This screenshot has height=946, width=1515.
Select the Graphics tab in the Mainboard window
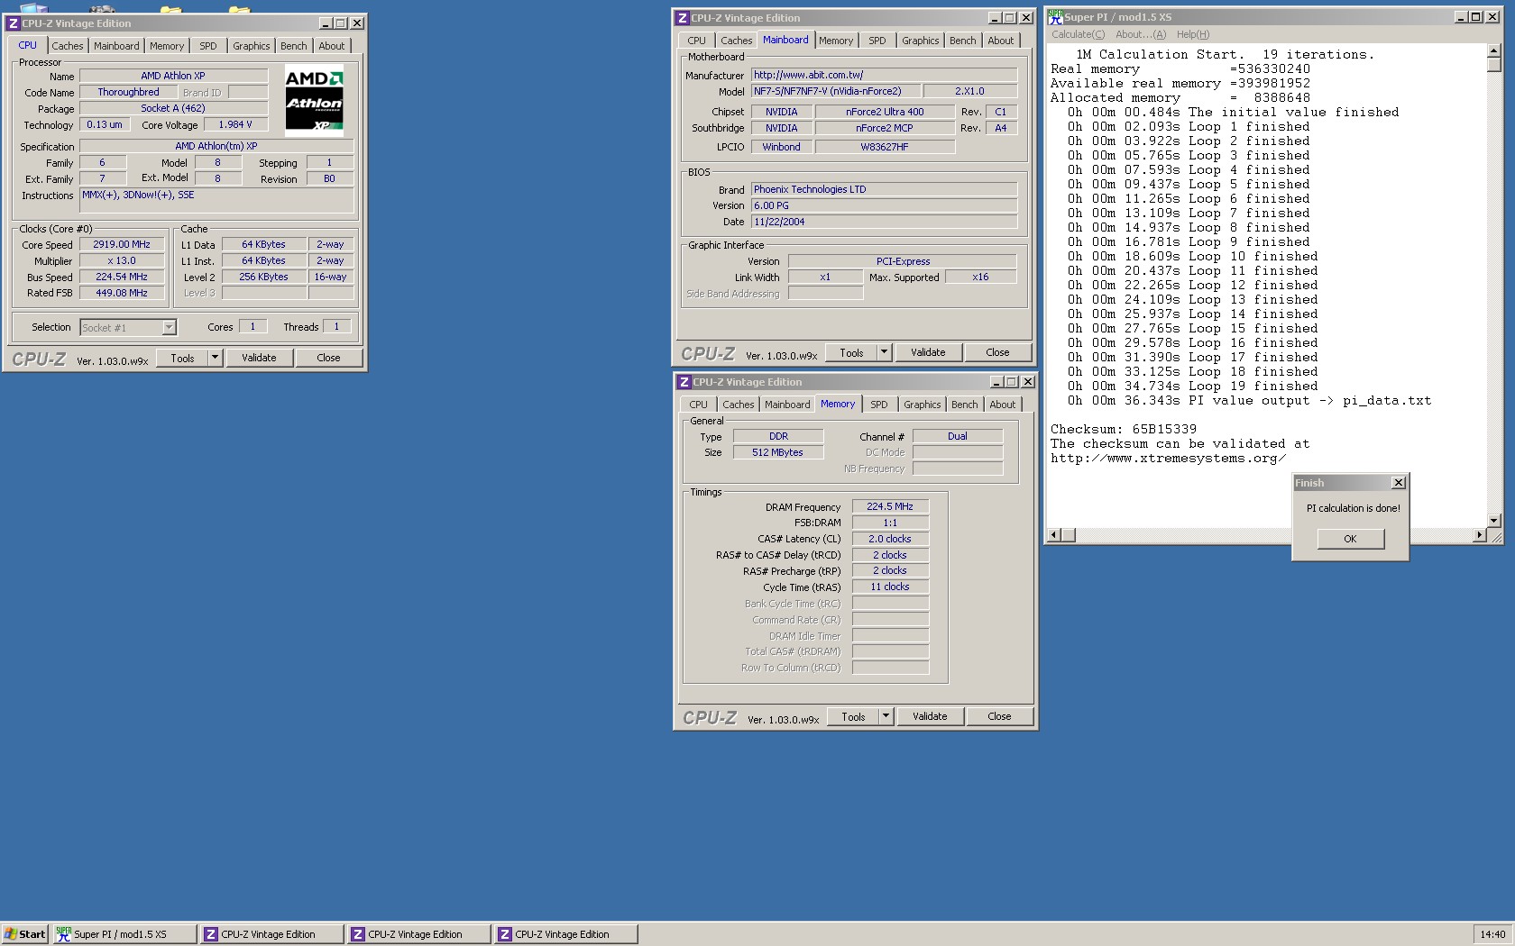920,41
